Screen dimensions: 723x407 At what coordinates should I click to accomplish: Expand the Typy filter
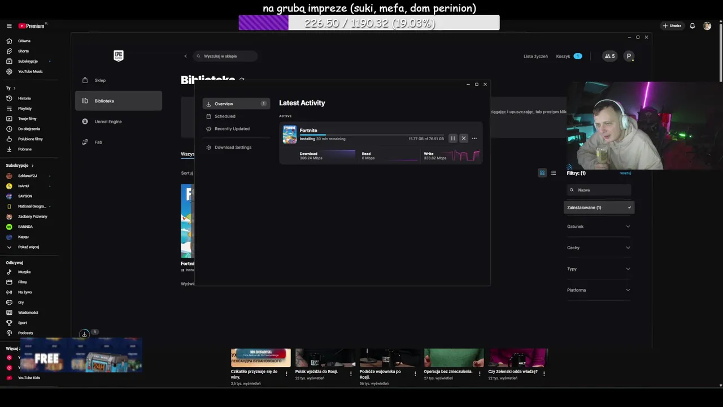[x=599, y=269]
